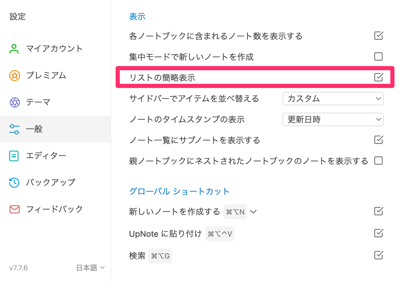Open フィードバック via the envelope icon

(14, 209)
